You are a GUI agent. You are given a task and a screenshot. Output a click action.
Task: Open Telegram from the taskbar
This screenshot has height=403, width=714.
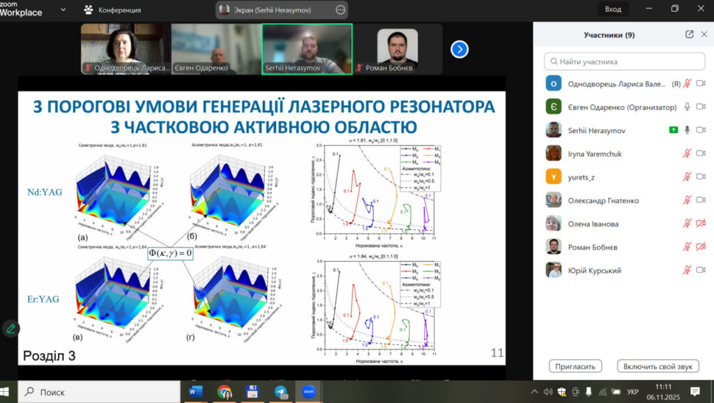[280, 392]
